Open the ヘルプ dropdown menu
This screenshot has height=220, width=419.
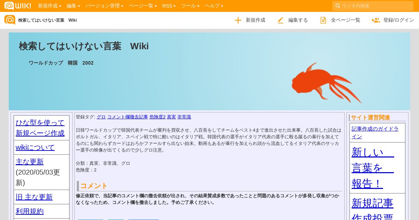point(214,6)
